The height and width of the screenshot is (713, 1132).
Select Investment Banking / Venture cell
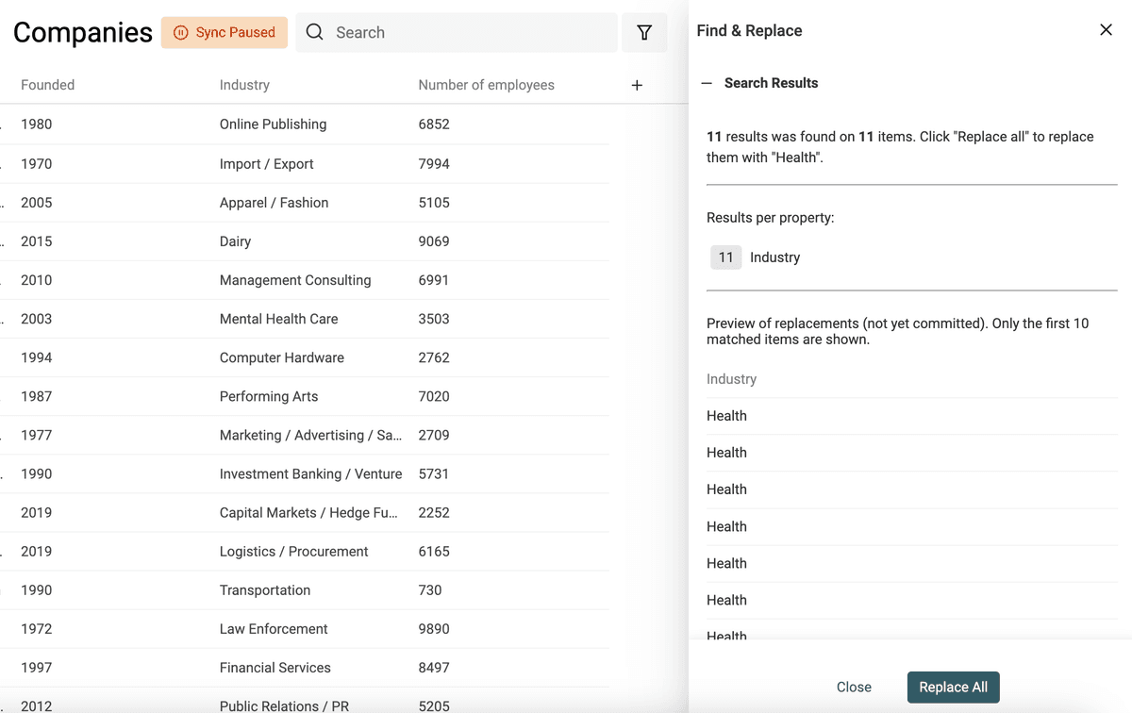coord(310,473)
